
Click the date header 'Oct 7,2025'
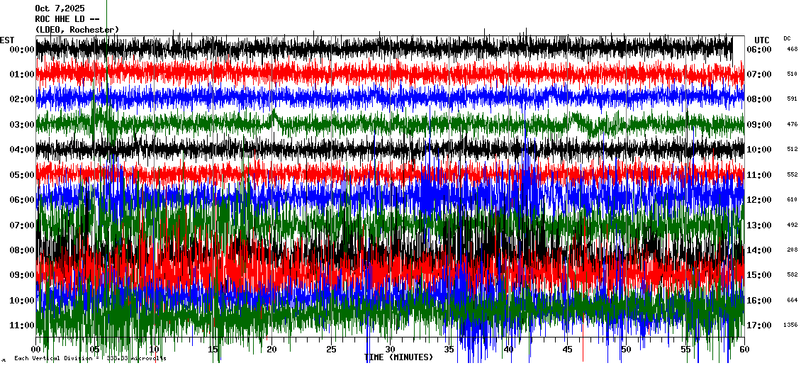pos(60,9)
